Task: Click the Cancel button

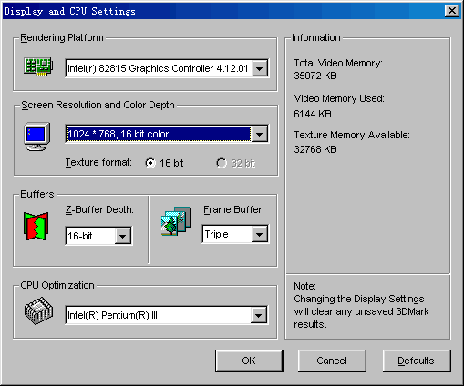Action: pos(332,361)
